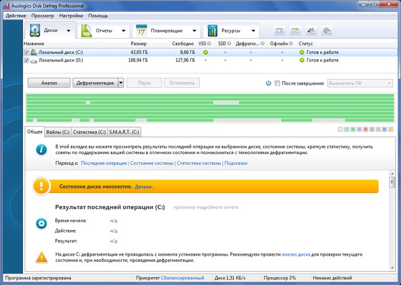Enable the После завершения checkbox
This screenshot has width=401, height=285.
(x=278, y=83)
